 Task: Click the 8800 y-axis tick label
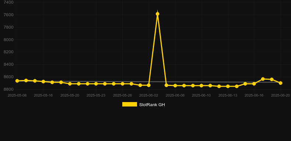8,89
